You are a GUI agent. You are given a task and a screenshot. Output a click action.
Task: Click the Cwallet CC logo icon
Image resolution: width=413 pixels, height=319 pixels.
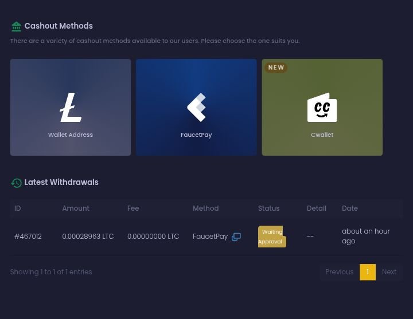click(x=322, y=107)
